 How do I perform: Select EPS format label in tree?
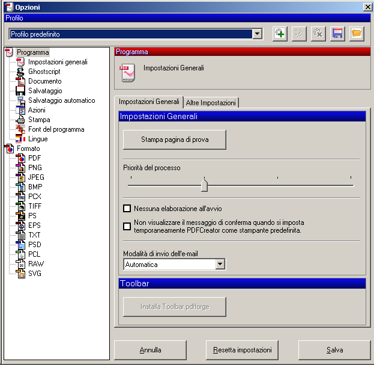click(x=35, y=225)
